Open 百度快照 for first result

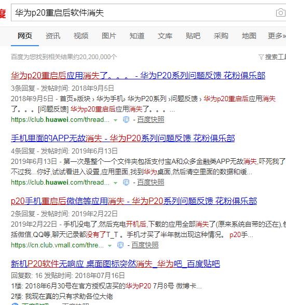point(151,120)
